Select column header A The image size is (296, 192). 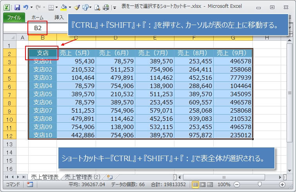tap(22, 38)
